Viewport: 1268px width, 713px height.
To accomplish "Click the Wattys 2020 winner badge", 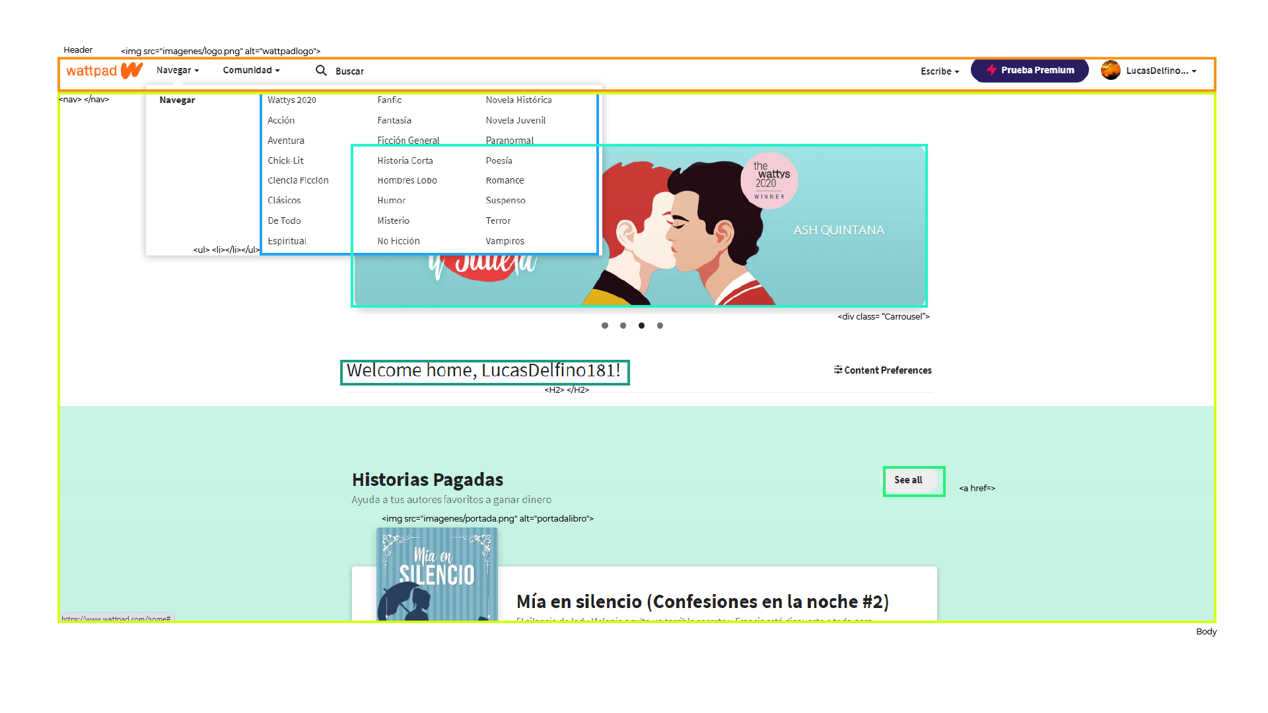I will [769, 181].
